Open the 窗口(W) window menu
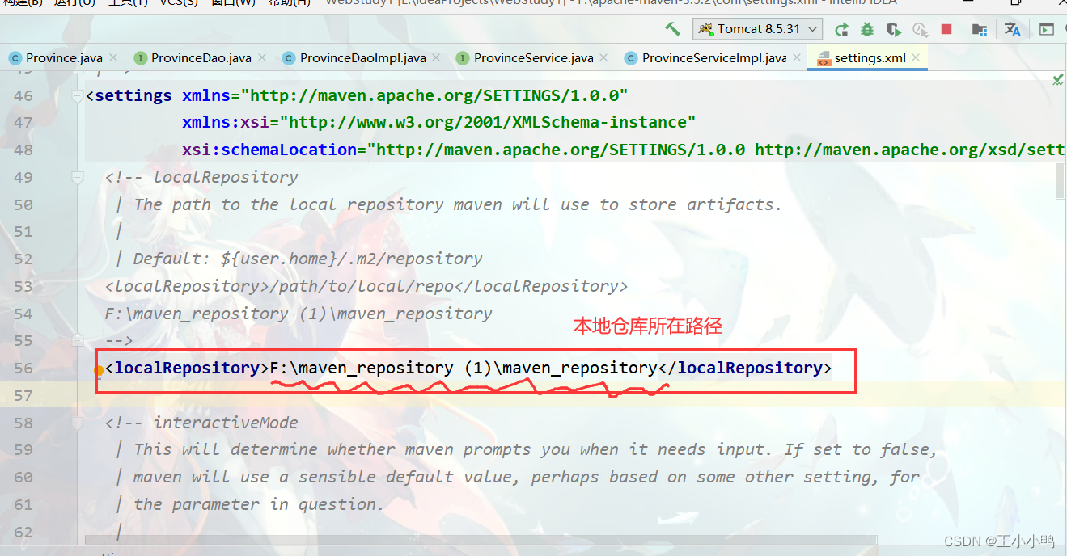The width and height of the screenshot is (1067, 556). [x=233, y=3]
